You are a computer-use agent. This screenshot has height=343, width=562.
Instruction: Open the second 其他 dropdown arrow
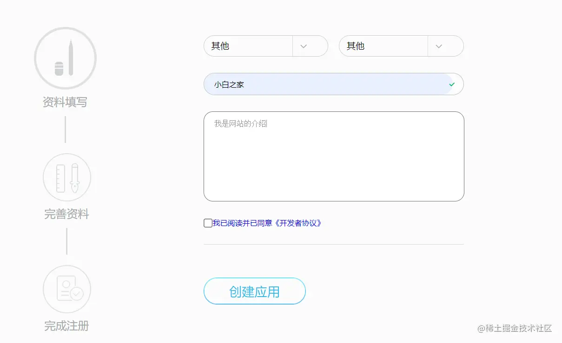click(439, 46)
